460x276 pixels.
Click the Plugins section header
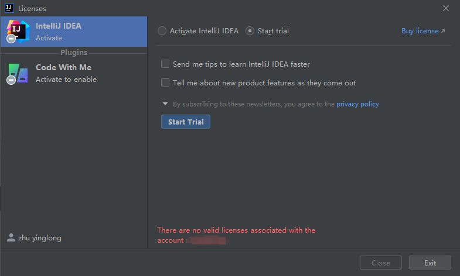click(x=73, y=53)
